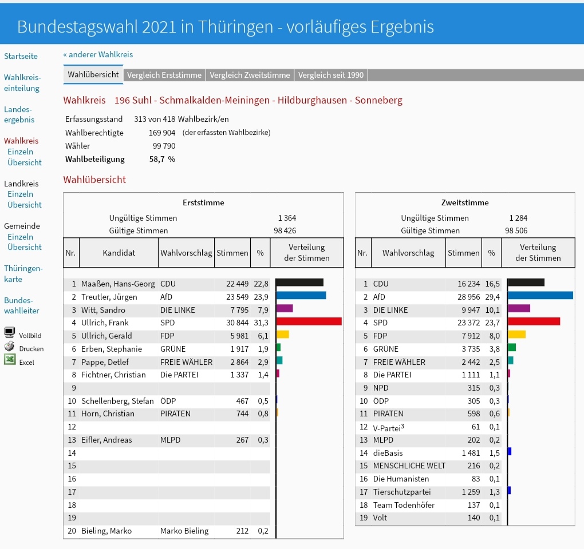Screen dimensions: 584x549
Task: Click Erststimme Gültige Stimmen value '98 426'
Action: [285, 230]
